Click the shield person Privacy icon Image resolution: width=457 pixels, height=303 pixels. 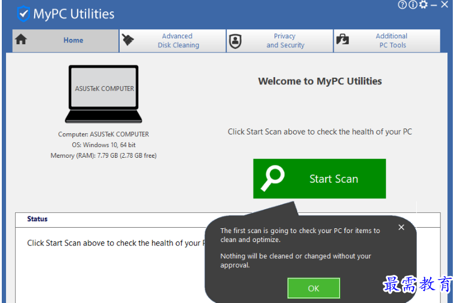(x=235, y=41)
